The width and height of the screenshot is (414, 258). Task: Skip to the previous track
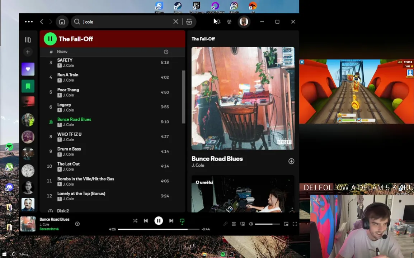146,221
